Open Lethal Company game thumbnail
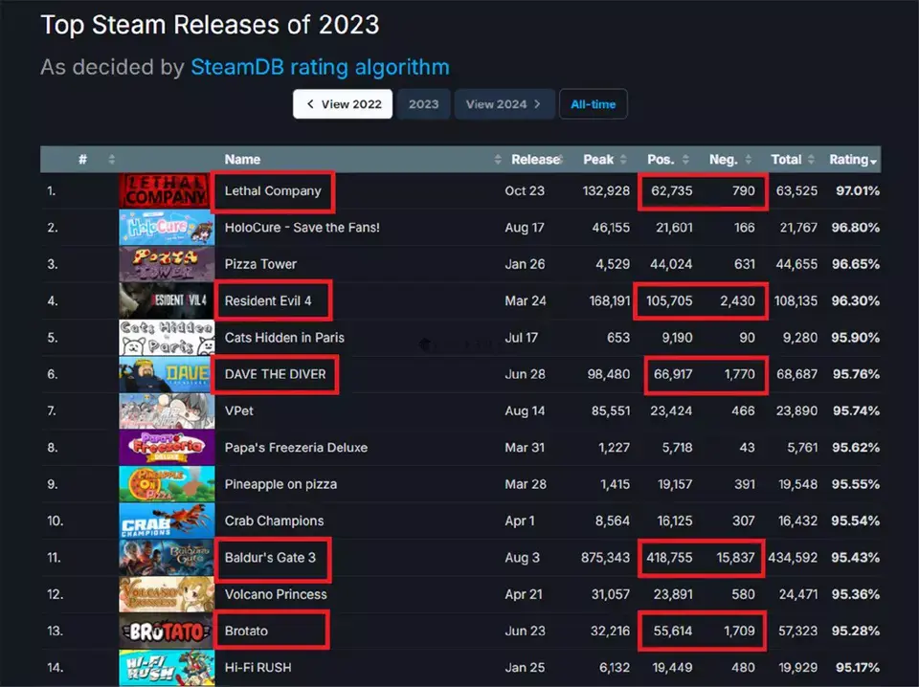Image resolution: width=919 pixels, height=687 pixels. tap(167, 191)
